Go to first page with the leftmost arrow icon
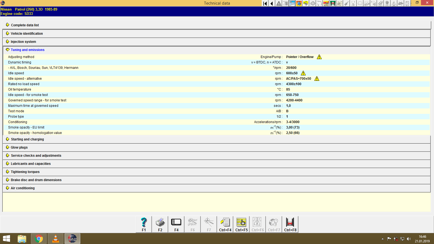The image size is (434, 244). (265, 4)
